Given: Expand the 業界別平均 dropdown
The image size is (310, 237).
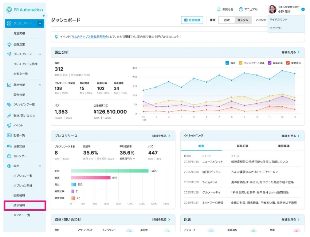Looking at the screenshot, I should click(134, 159).
